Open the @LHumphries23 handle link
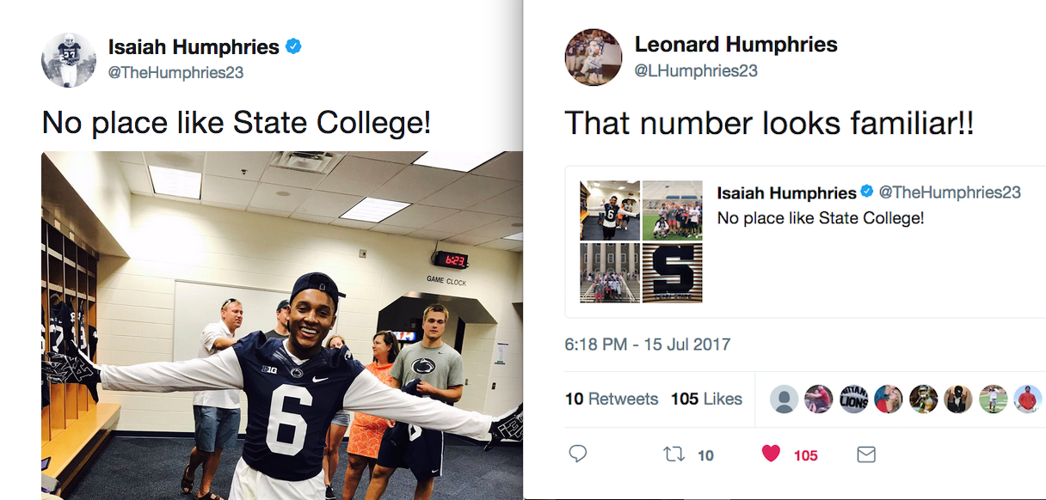Screen dimensions: 1046x500 695,71
